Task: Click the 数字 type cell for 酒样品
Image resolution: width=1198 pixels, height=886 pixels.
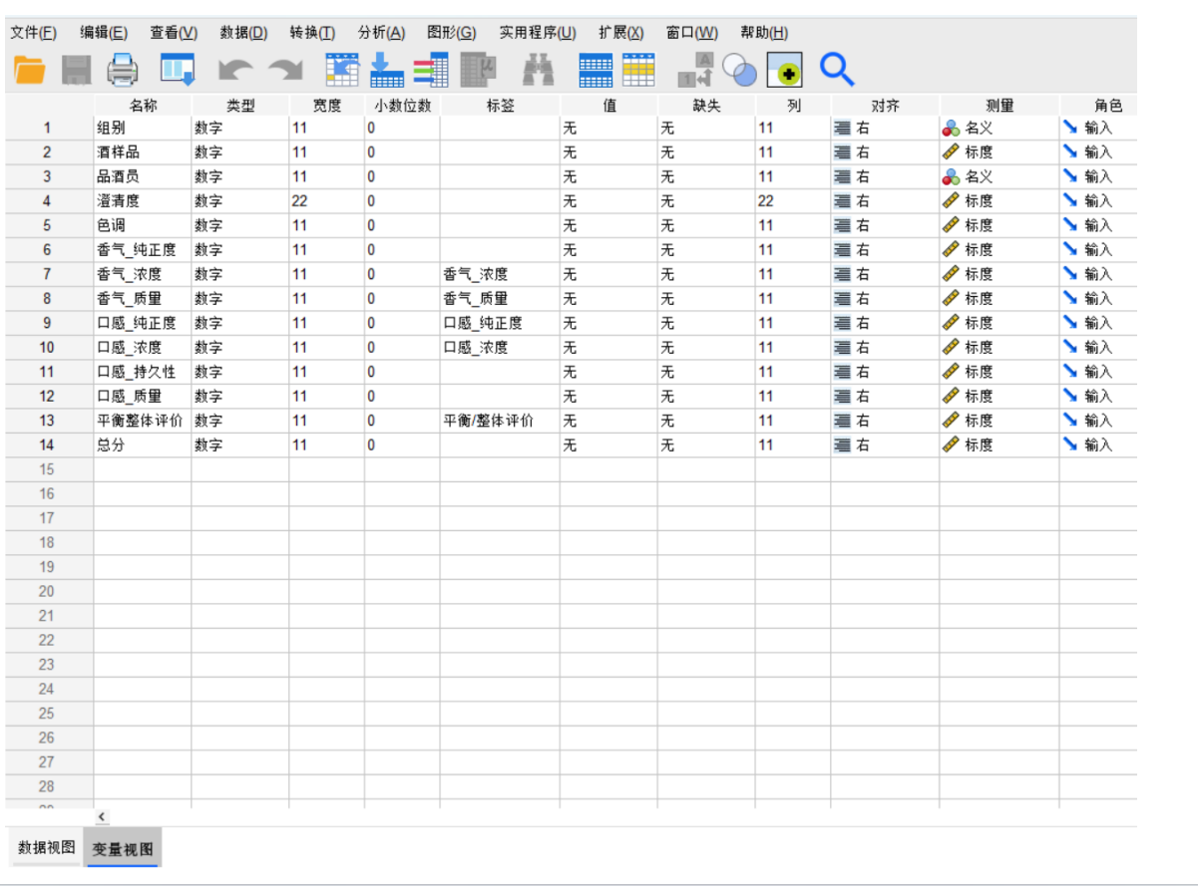Action: click(x=240, y=152)
